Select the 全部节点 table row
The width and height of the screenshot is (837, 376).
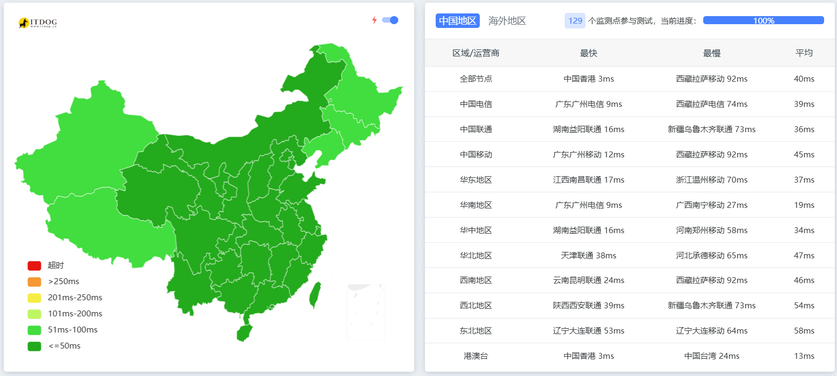pos(476,78)
